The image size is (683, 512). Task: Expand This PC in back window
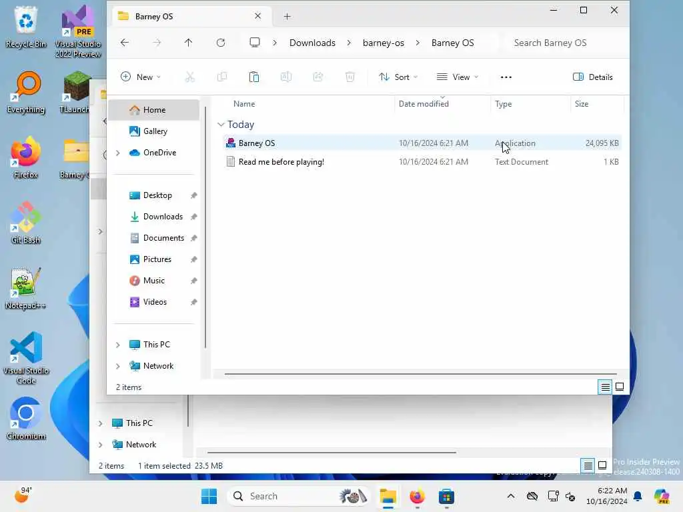coord(100,423)
